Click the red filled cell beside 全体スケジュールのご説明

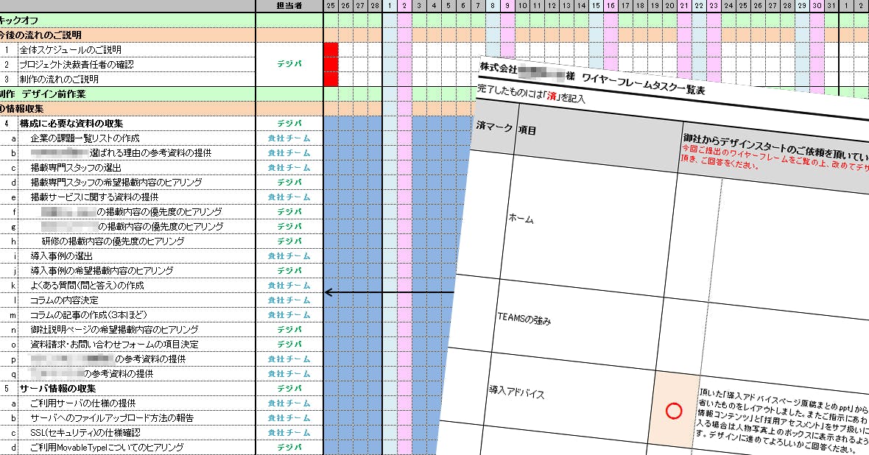(x=331, y=50)
